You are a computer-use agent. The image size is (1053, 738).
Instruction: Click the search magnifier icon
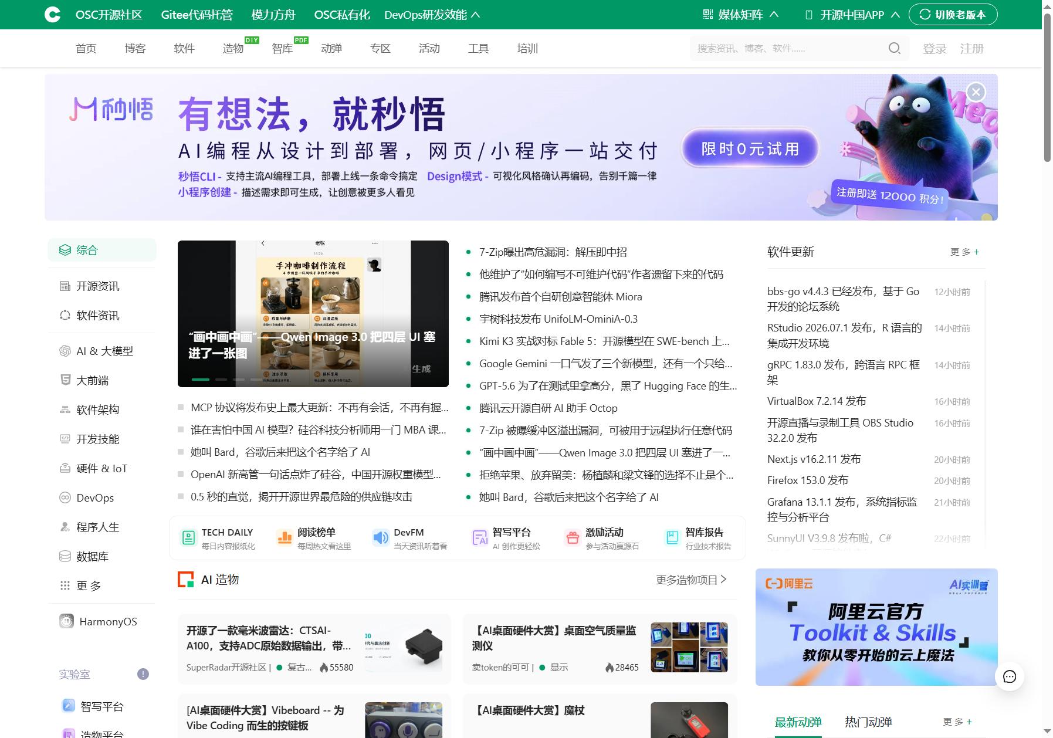894,48
